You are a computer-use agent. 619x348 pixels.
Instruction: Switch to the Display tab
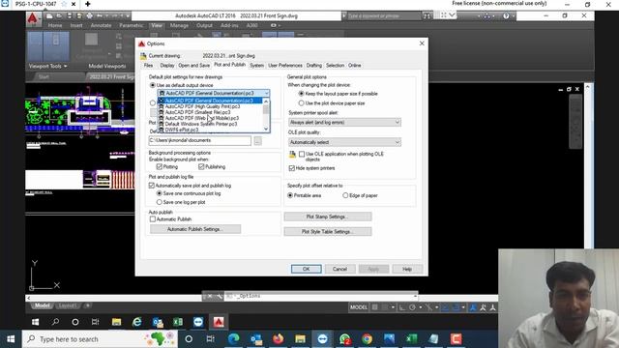coord(167,66)
